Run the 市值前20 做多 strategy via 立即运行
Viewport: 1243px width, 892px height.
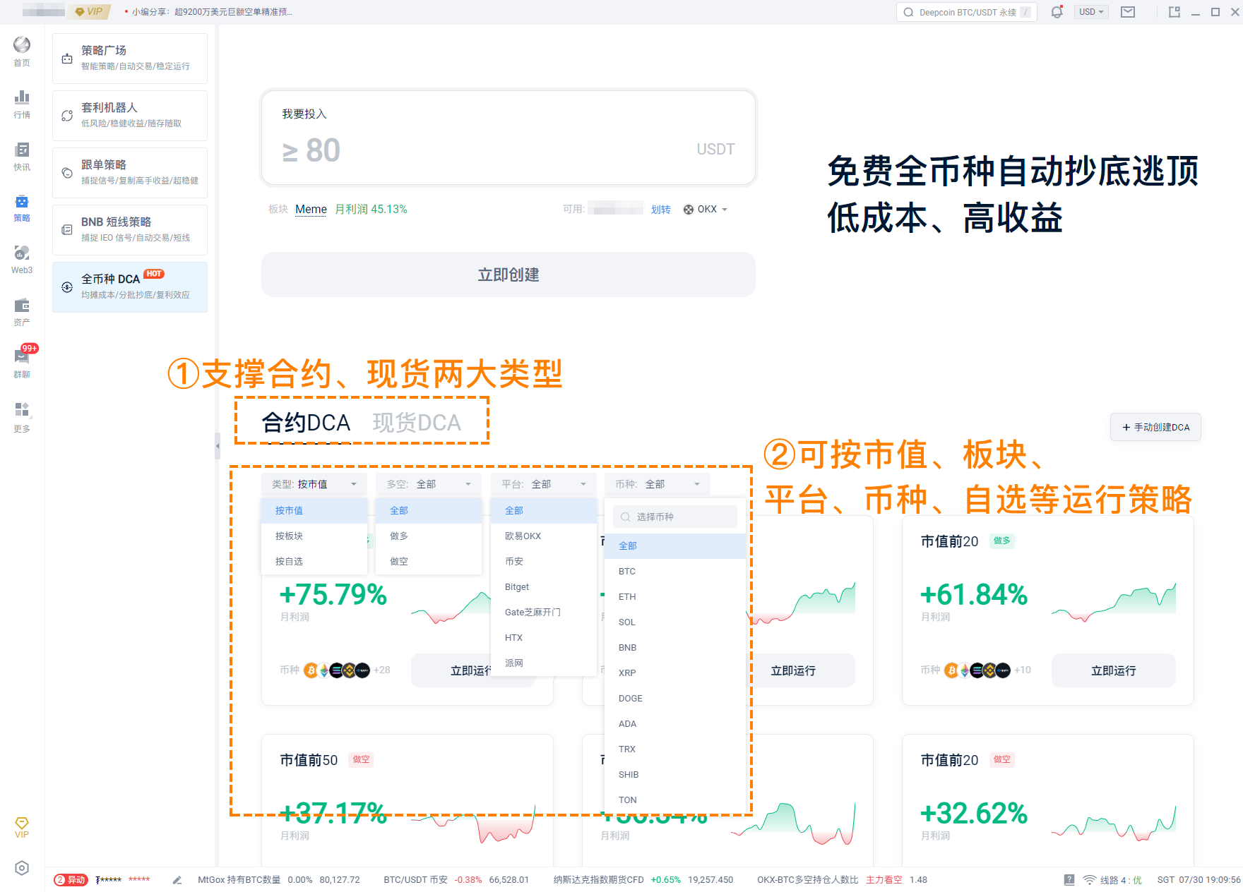point(1113,670)
